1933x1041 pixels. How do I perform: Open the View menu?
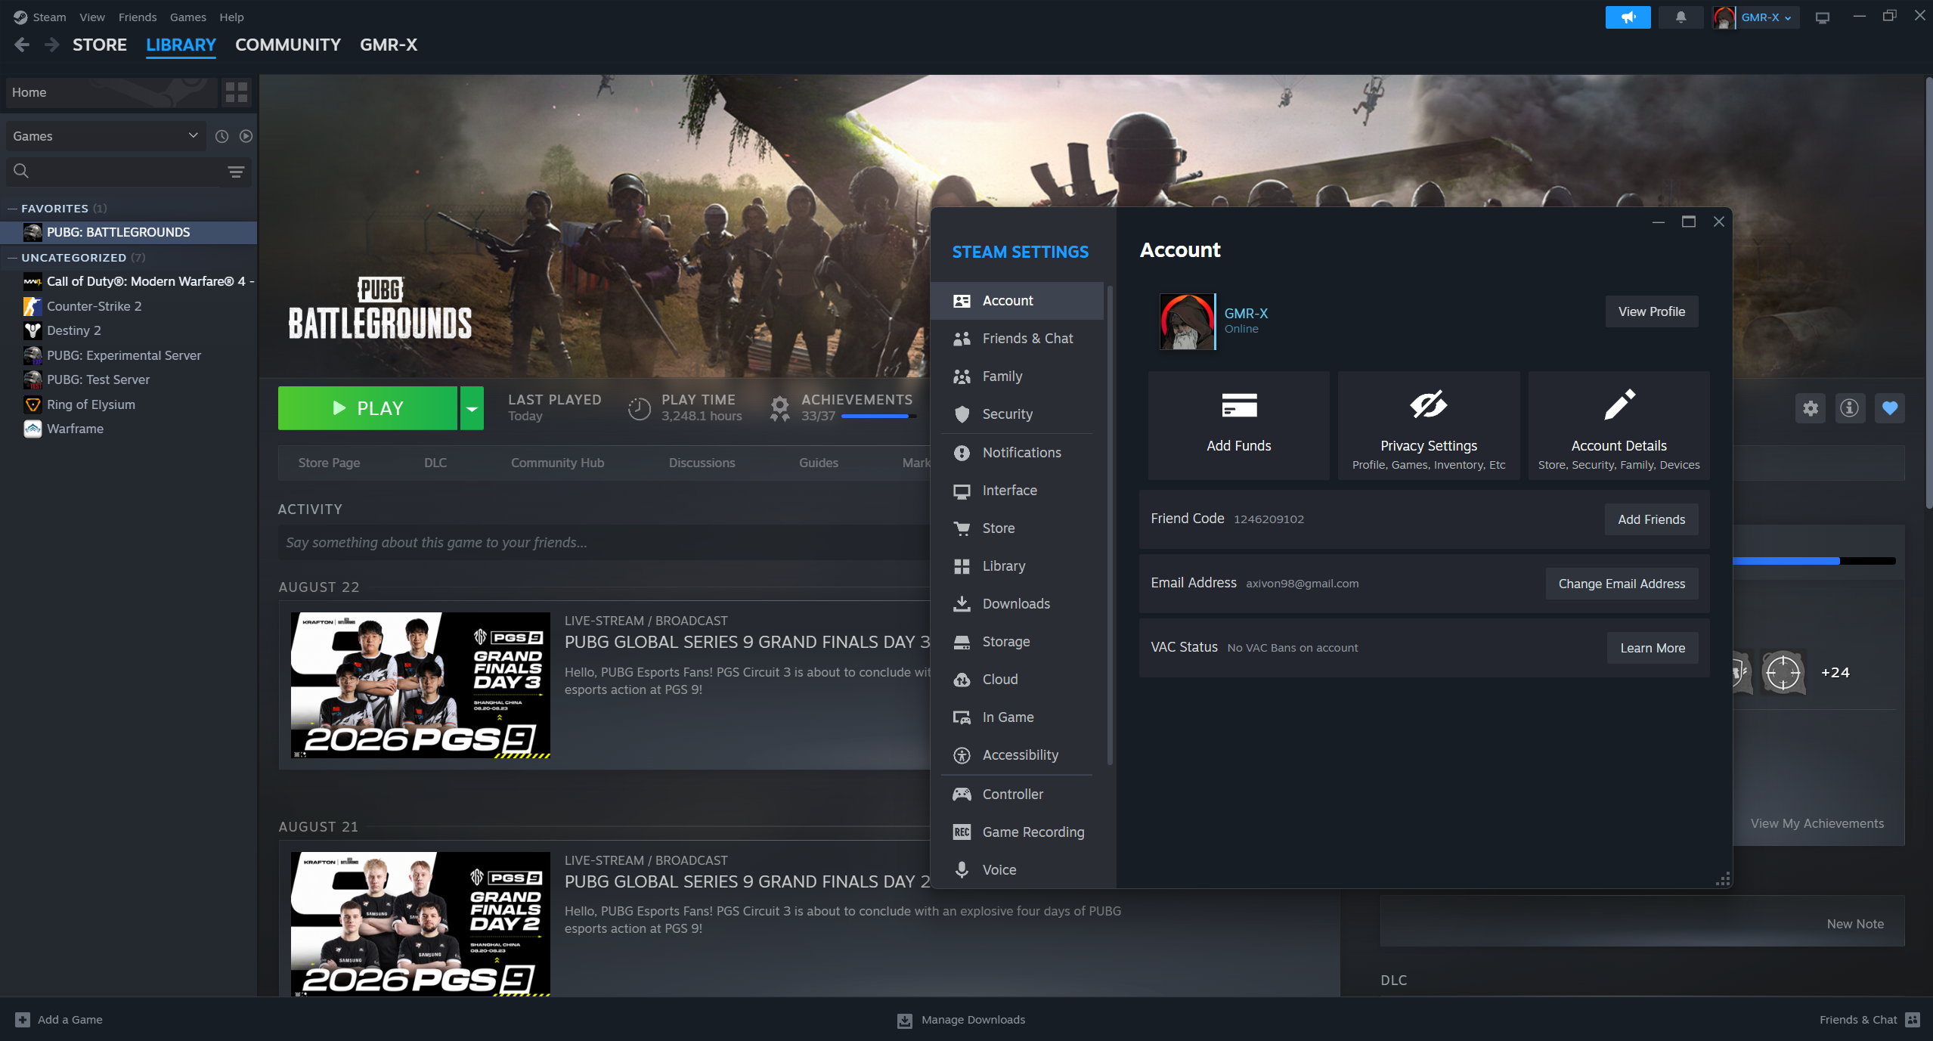click(92, 17)
